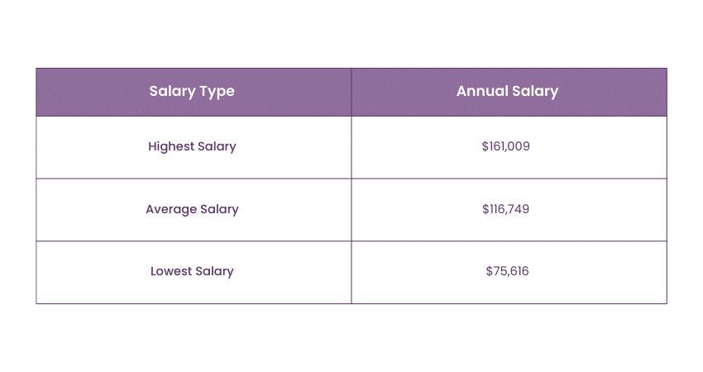Click the $116,749 amount
Image resolution: width=703 pixels, height=372 pixels.
tap(505, 209)
